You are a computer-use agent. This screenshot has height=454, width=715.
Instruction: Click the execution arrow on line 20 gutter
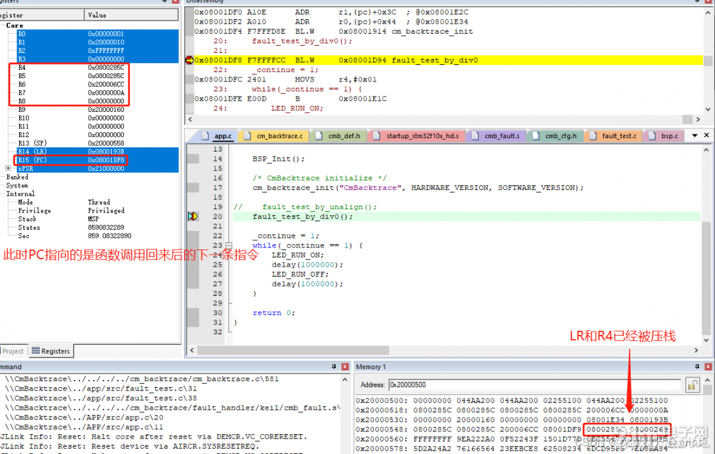(193, 216)
